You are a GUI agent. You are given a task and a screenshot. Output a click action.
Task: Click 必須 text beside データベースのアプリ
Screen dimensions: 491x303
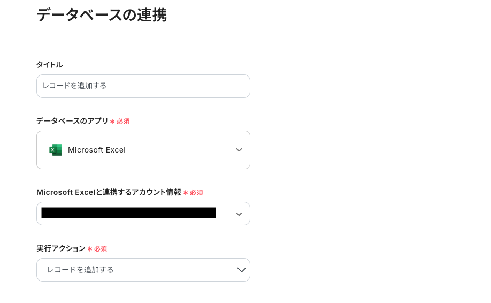123,122
